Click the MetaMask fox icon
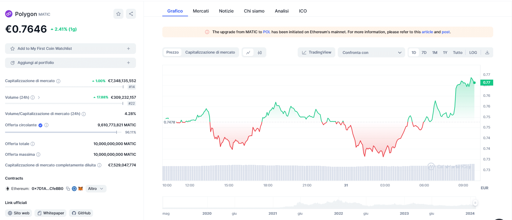 81,189
